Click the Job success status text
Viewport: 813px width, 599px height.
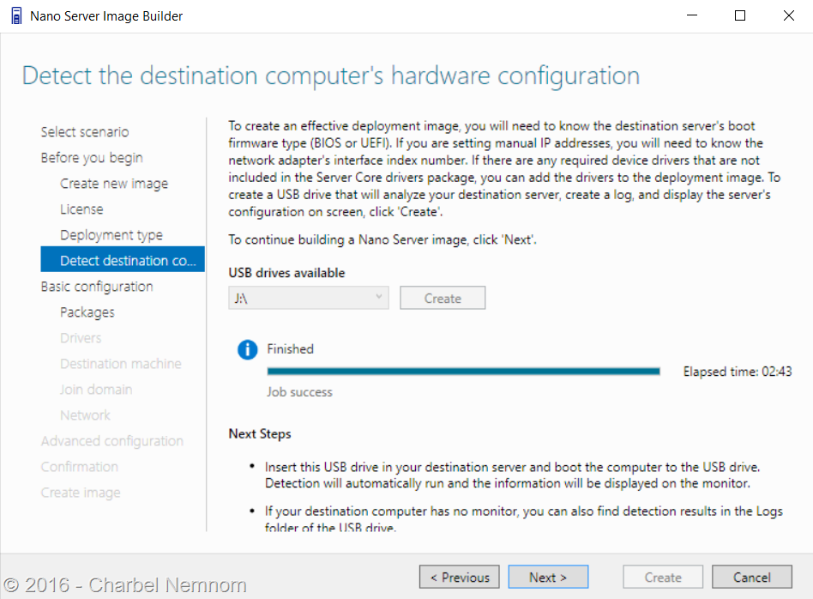[x=299, y=392]
